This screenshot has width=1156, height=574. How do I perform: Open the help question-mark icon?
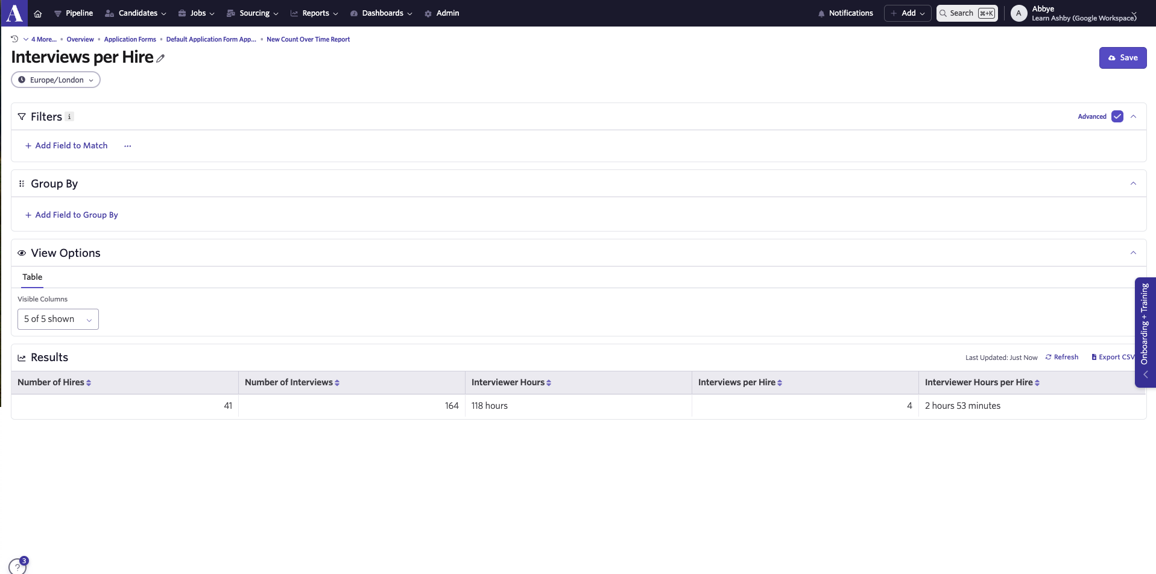(17, 567)
